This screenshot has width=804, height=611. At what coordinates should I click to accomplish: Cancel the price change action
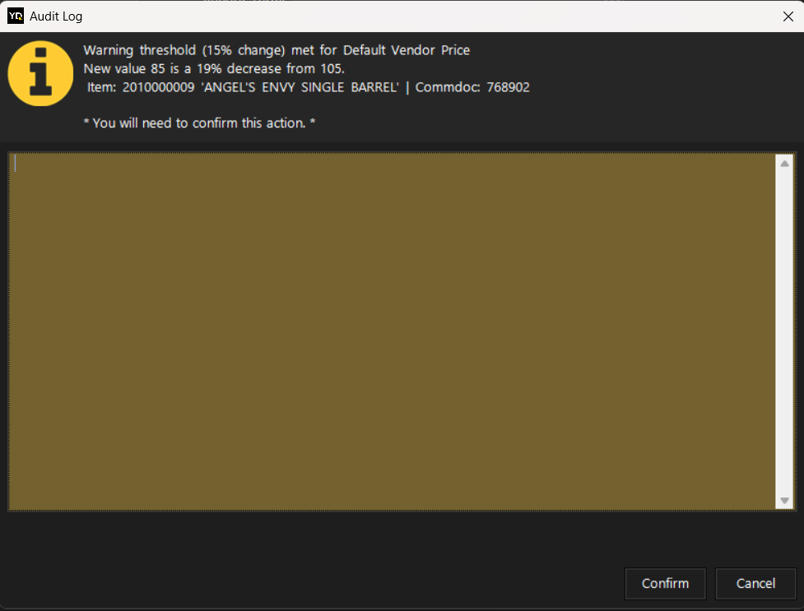755,583
